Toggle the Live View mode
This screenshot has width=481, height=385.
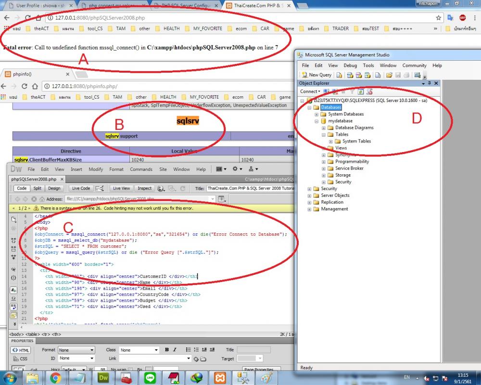coord(121,189)
